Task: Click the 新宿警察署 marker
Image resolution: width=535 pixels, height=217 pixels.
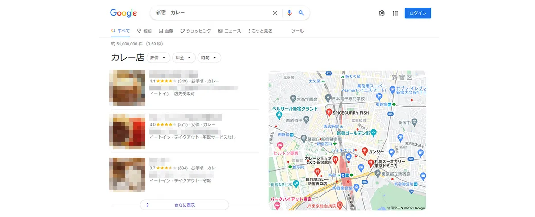Action: (304, 138)
